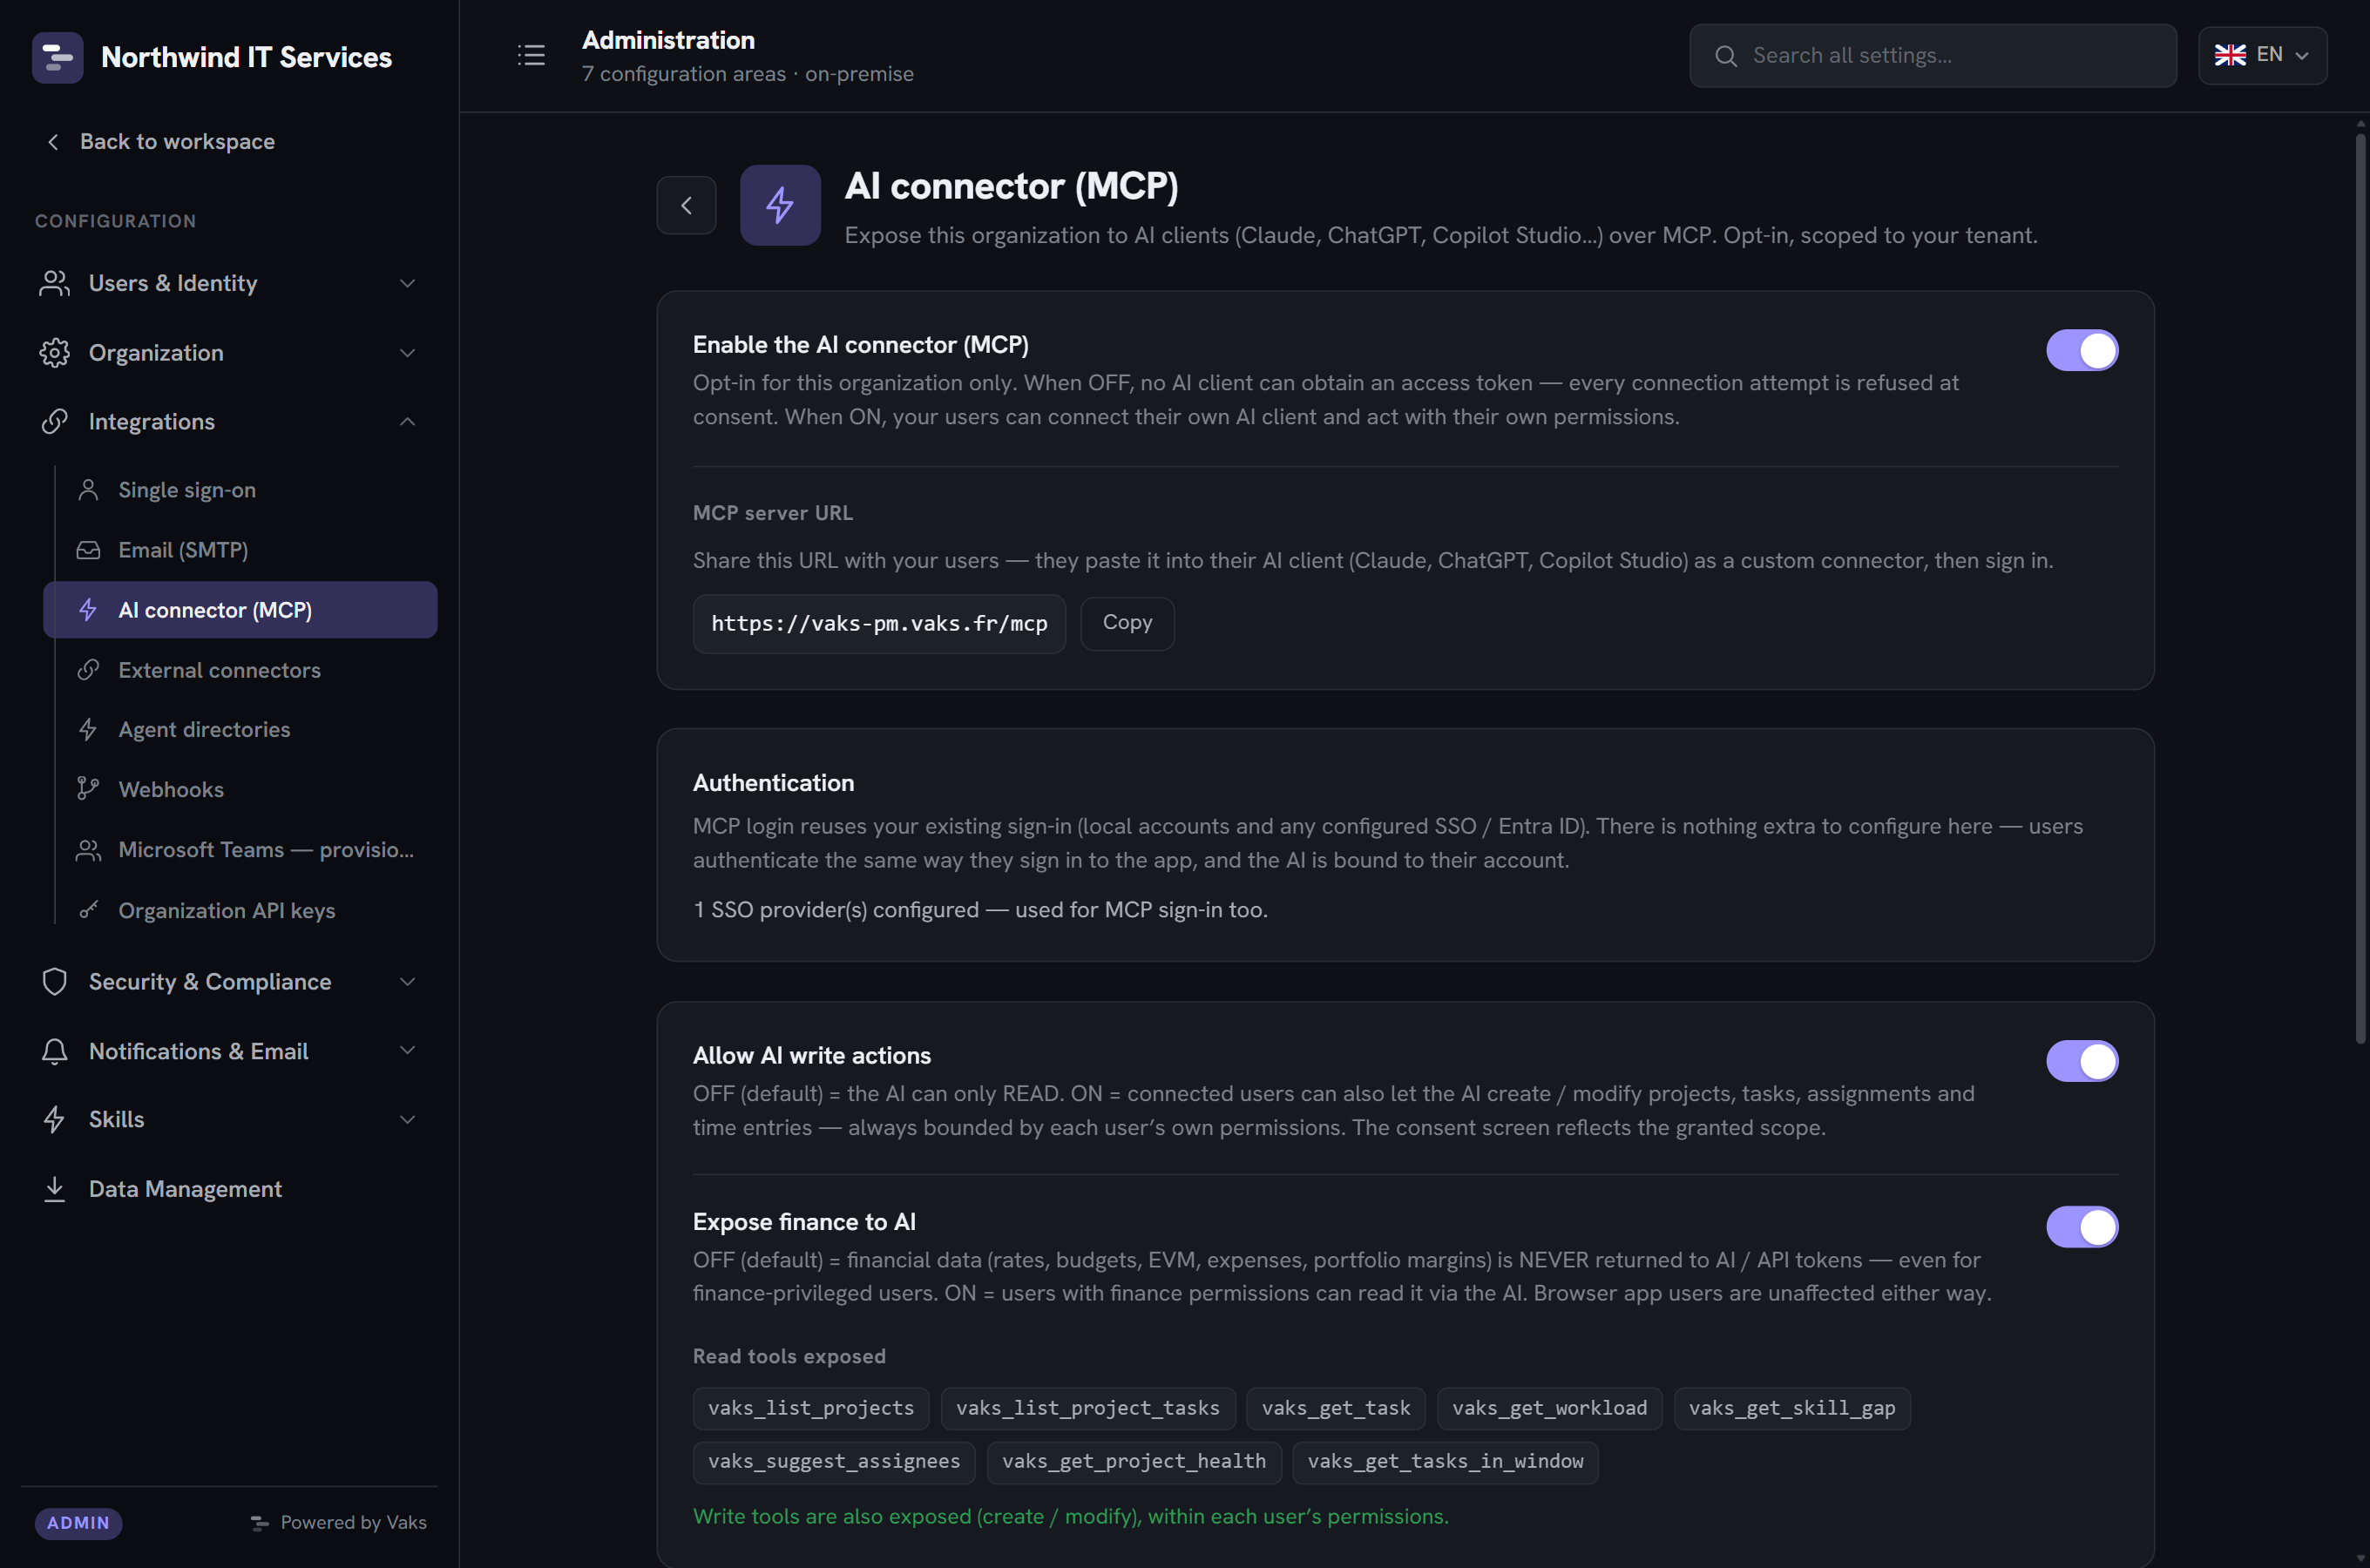Expand the Organization section chevron
The width and height of the screenshot is (2370, 1568).
click(407, 353)
